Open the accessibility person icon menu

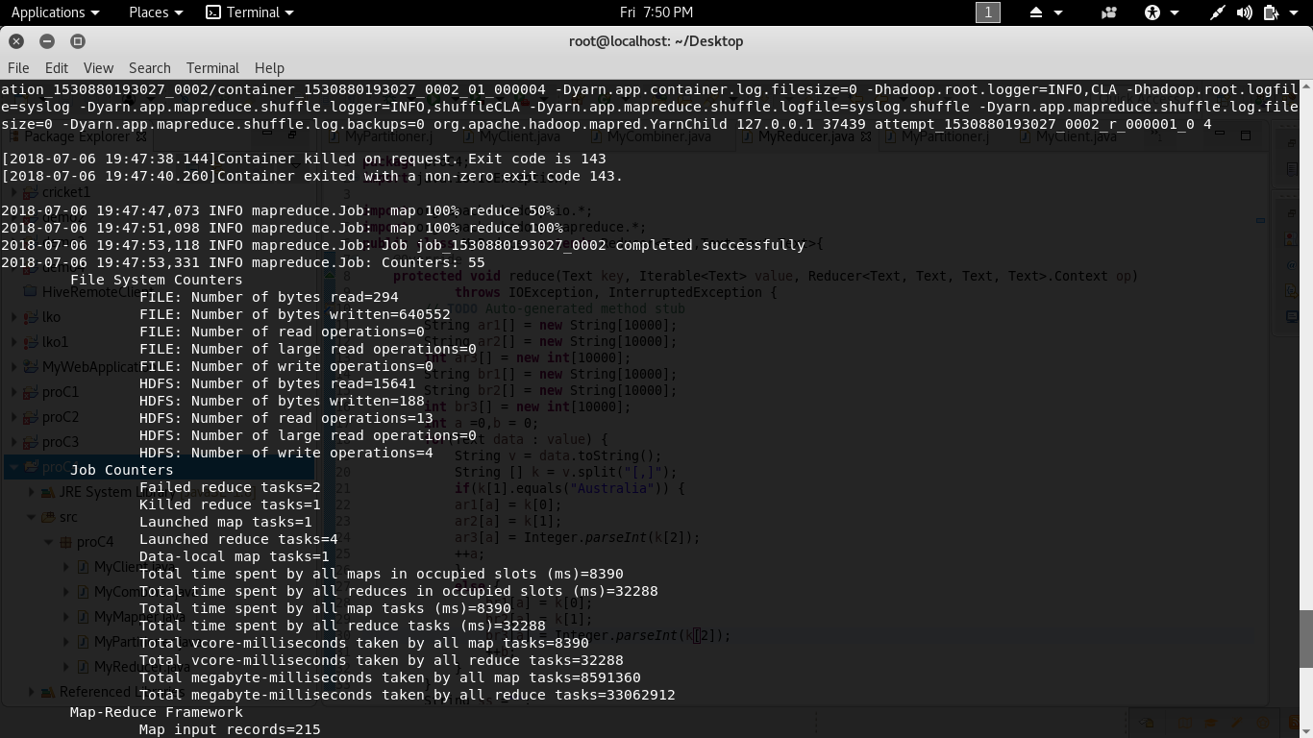[1152, 12]
